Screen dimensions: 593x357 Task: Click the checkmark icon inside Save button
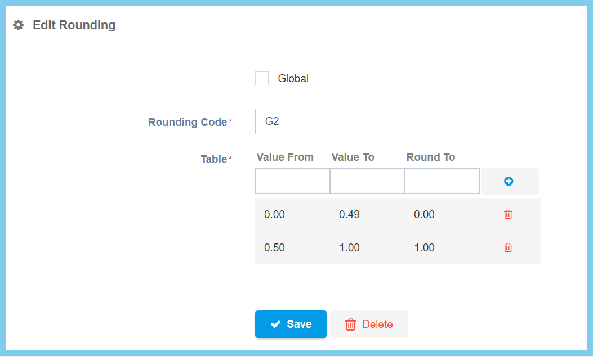coord(276,324)
